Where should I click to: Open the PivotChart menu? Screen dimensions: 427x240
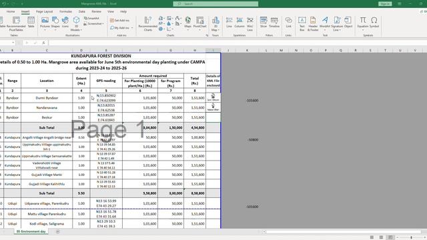[199, 23]
